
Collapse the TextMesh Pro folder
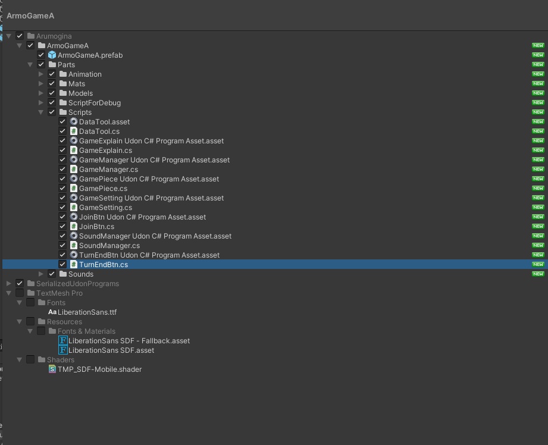pos(9,293)
